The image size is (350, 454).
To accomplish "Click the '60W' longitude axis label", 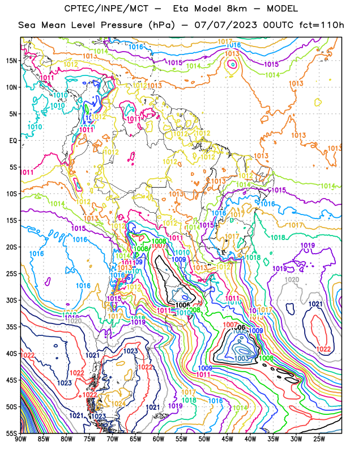I will [159, 439].
